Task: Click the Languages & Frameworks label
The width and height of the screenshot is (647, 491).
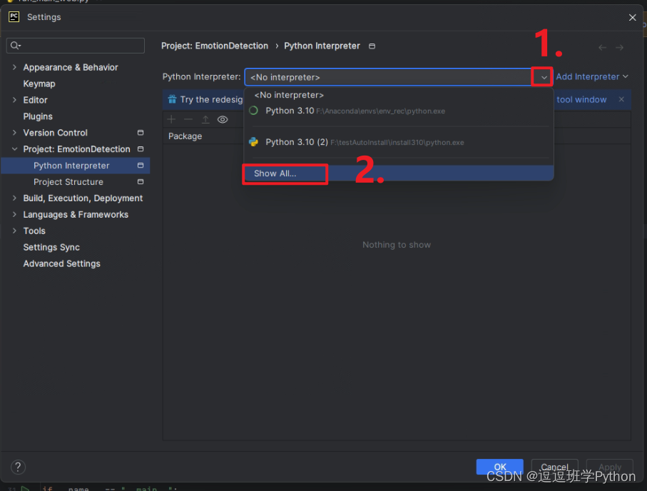Action: click(x=76, y=215)
